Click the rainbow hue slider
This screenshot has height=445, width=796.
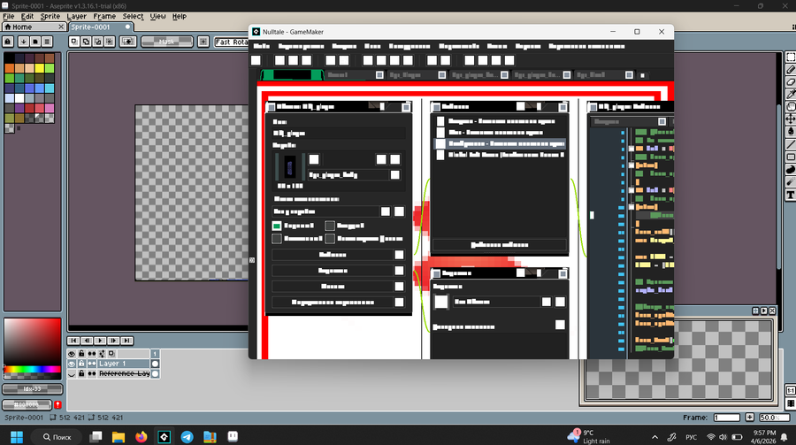click(33, 369)
